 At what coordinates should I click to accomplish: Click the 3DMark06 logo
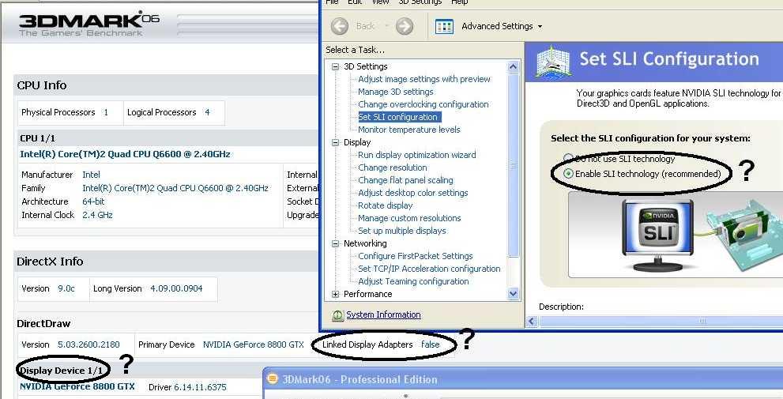click(x=88, y=24)
